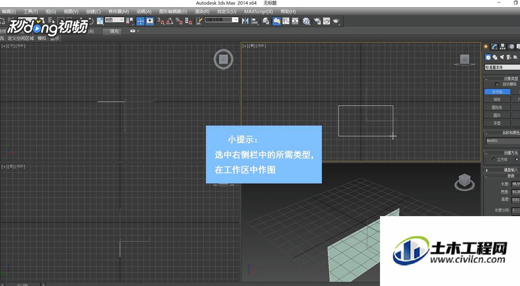Click the front viewport ViewCube
520x286 pixels.
(x=464, y=60)
